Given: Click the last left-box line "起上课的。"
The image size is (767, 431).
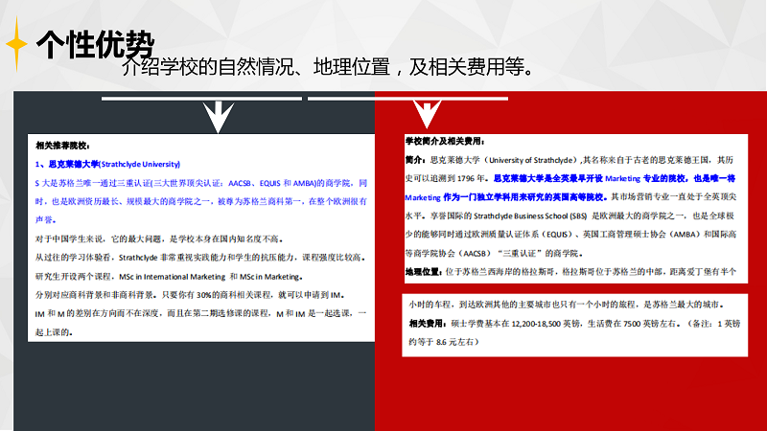Looking at the screenshot, I should tap(55, 332).
